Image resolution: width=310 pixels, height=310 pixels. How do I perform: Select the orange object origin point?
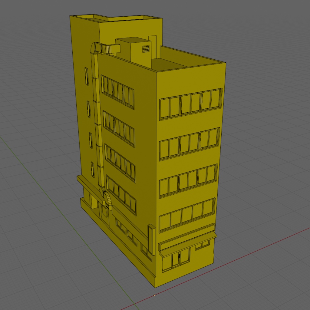click(x=154, y=295)
